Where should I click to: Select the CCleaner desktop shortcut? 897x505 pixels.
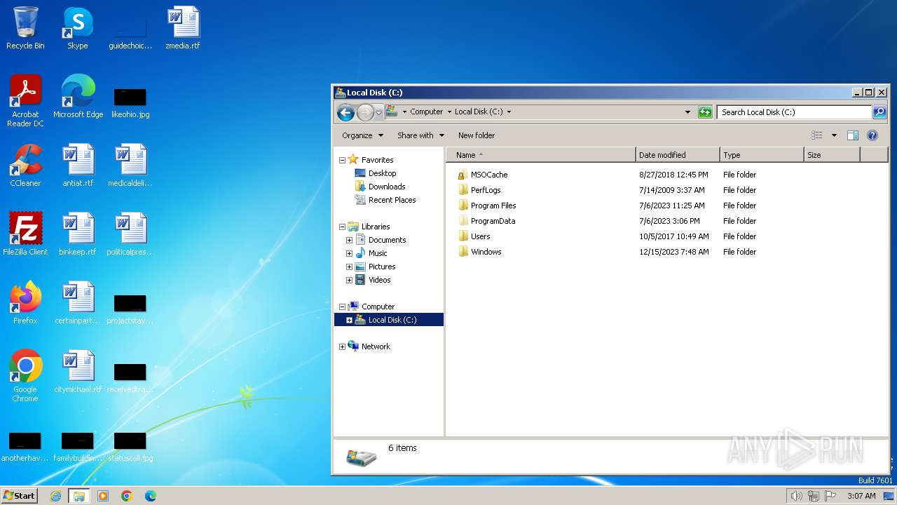(x=25, y=166)
